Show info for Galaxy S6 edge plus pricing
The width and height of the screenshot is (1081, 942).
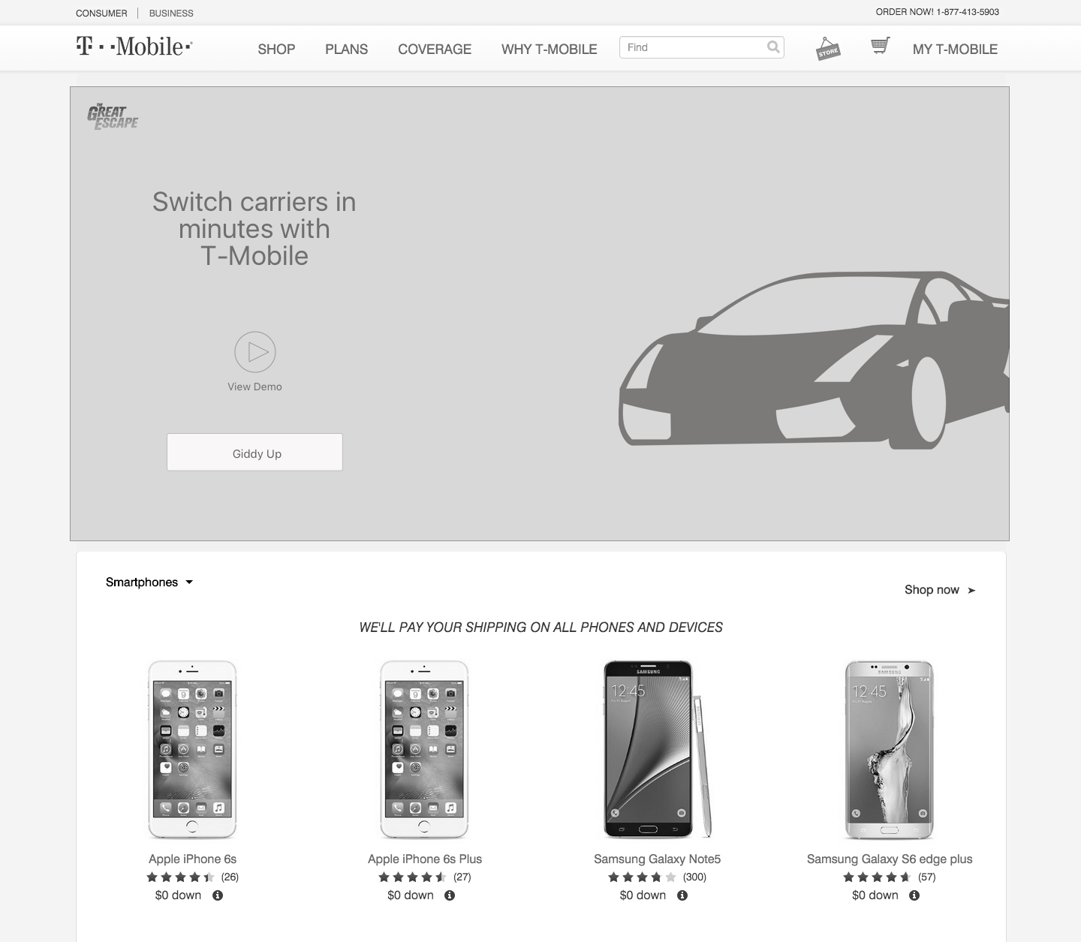pyautogui.click(x=914, y=895)
